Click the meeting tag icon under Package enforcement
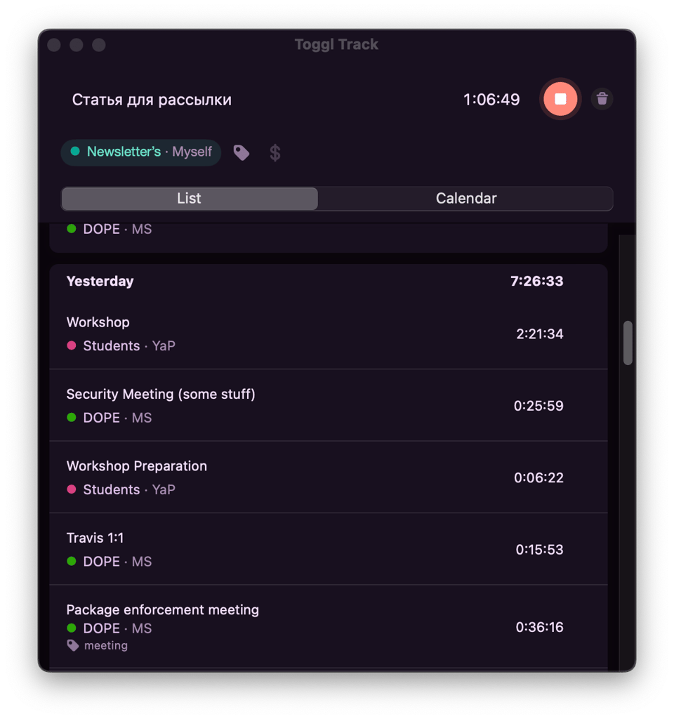Image resolution: width=674 pixels, height=719 pixels. 72,645
